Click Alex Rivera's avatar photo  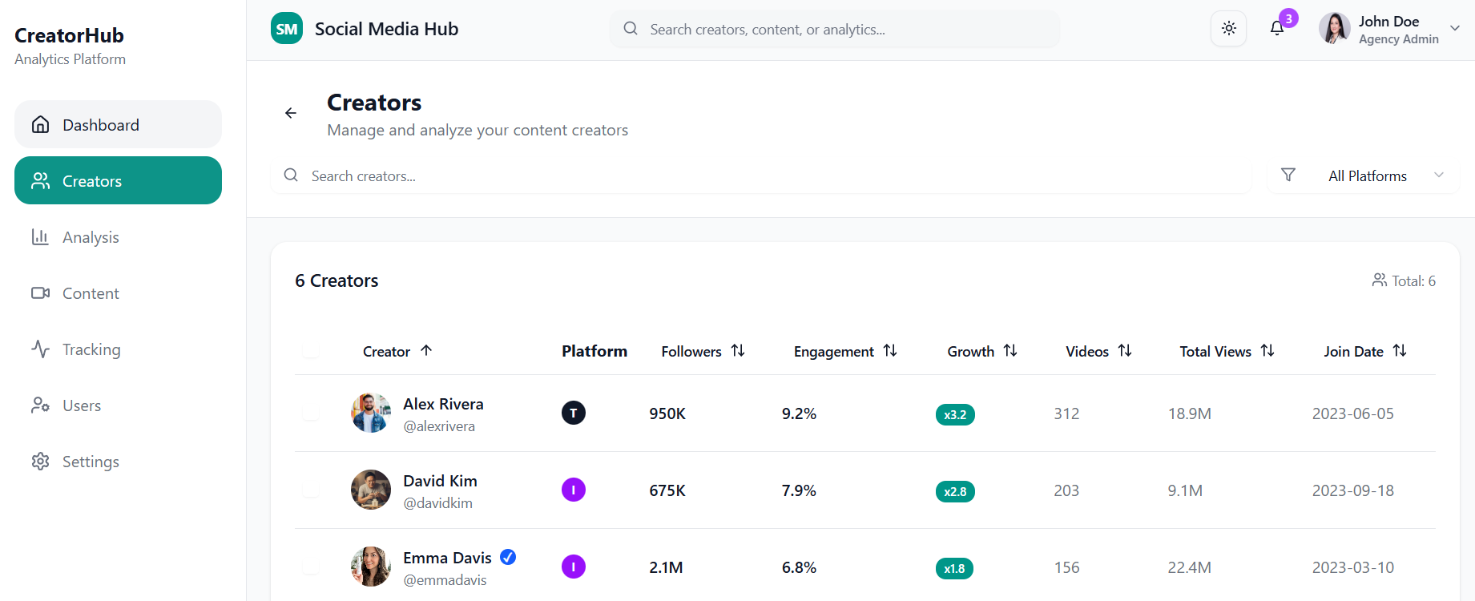coord(371,413)
